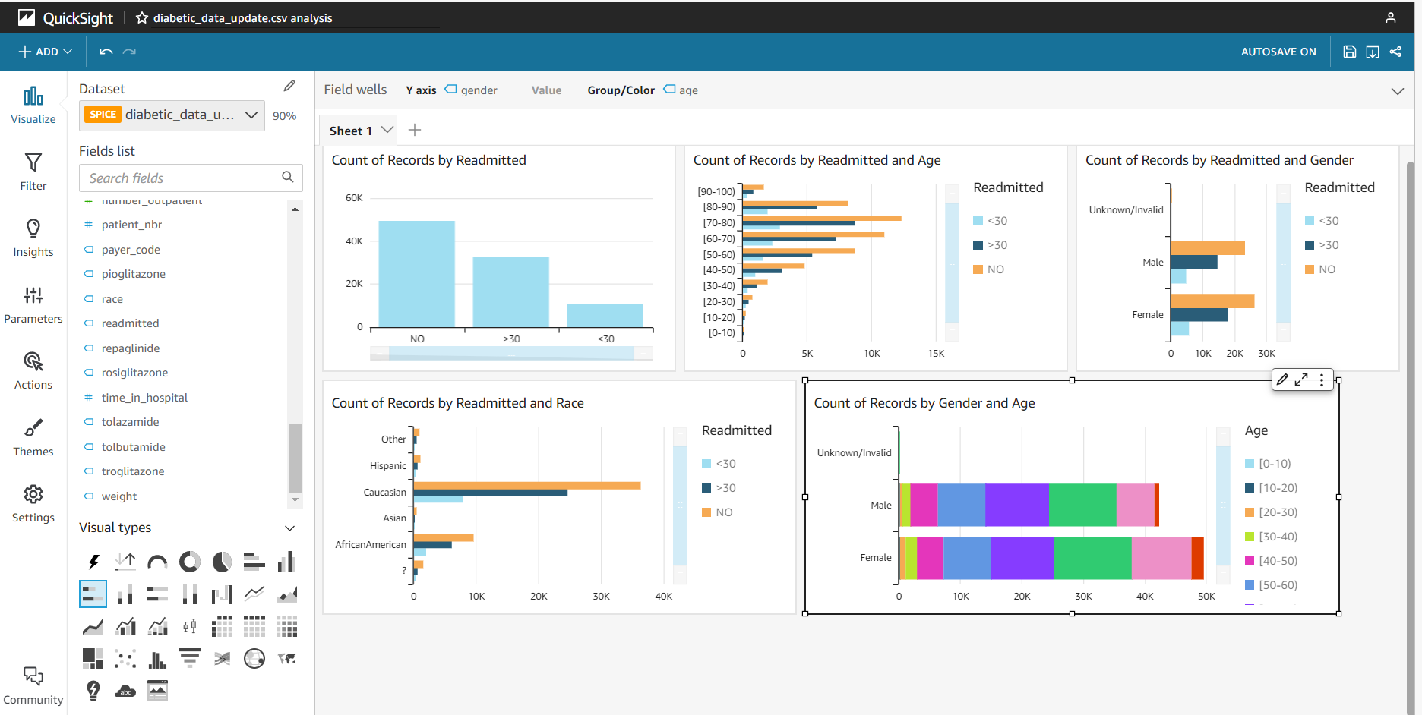Open the Insights panel

[33, 238]
